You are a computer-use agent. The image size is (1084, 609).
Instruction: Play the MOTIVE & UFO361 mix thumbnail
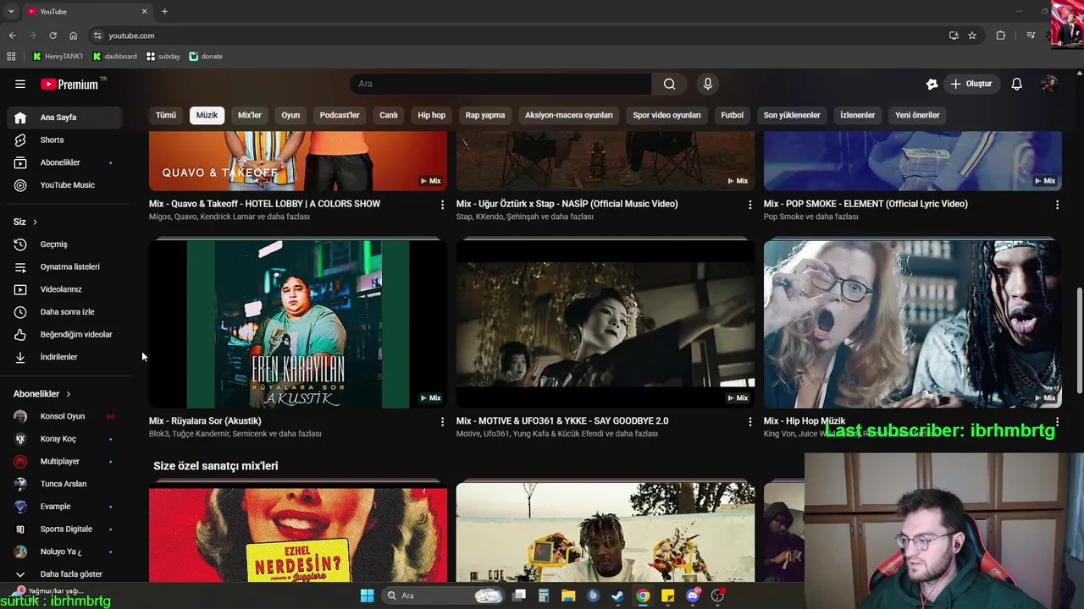[x=606, y=324]
